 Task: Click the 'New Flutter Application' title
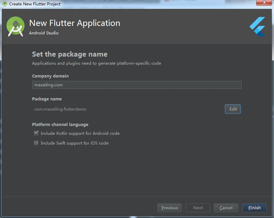tap(74, 23)
